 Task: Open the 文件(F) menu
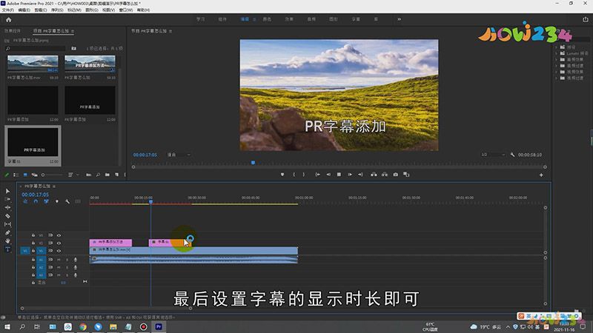[x=8, y=10]
